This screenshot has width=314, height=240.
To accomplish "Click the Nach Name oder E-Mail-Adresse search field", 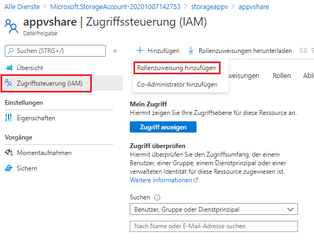I will click(214, 226).
